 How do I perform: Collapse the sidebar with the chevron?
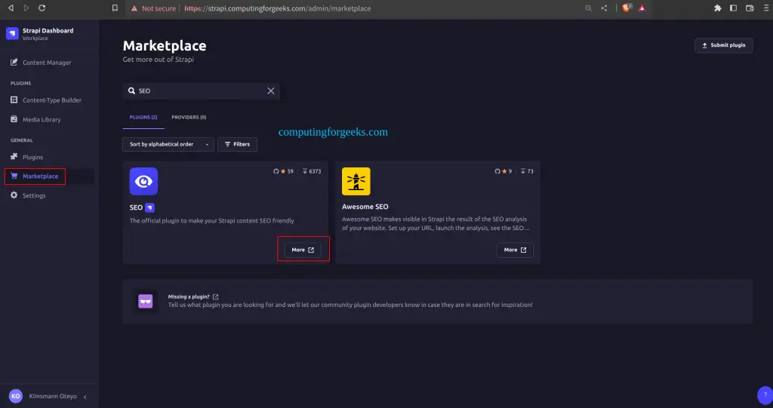(85, 397)
